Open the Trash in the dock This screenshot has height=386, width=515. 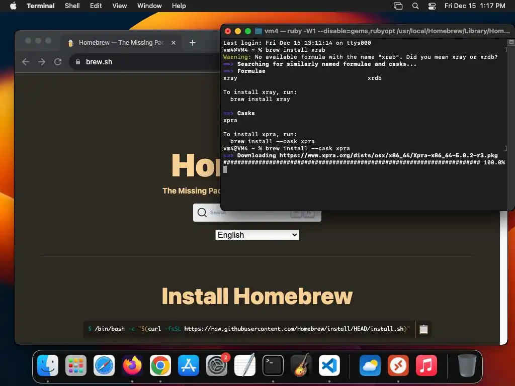(467, 365)
